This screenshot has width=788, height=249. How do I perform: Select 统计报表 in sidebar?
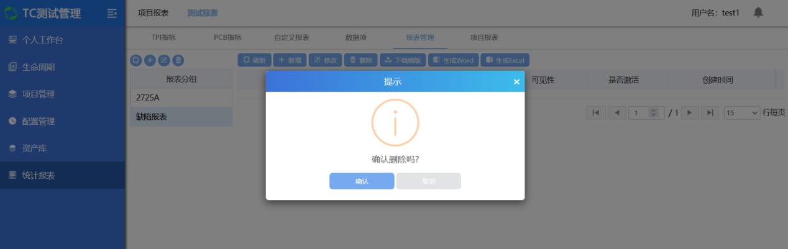click(x=62, y=176)
